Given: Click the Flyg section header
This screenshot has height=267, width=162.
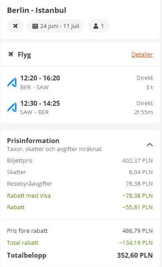Looking at the screenshot, I should point(80,55).
